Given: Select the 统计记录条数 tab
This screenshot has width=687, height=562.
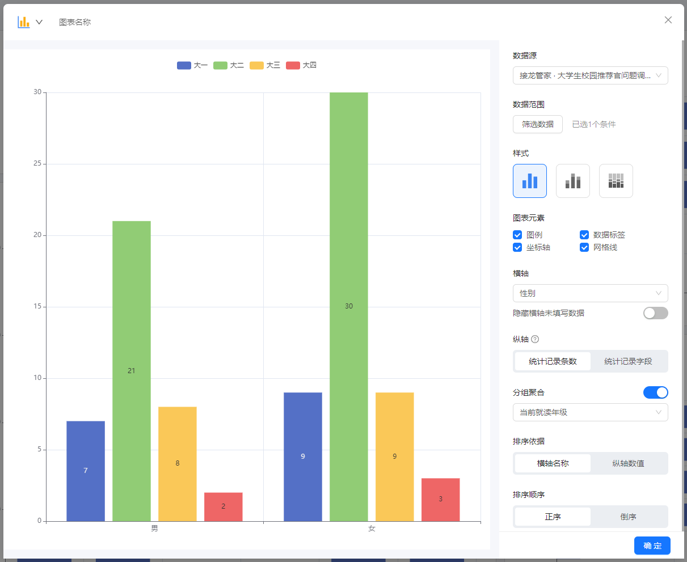Looking at the screenshot, I should click(x=553, y=361).
